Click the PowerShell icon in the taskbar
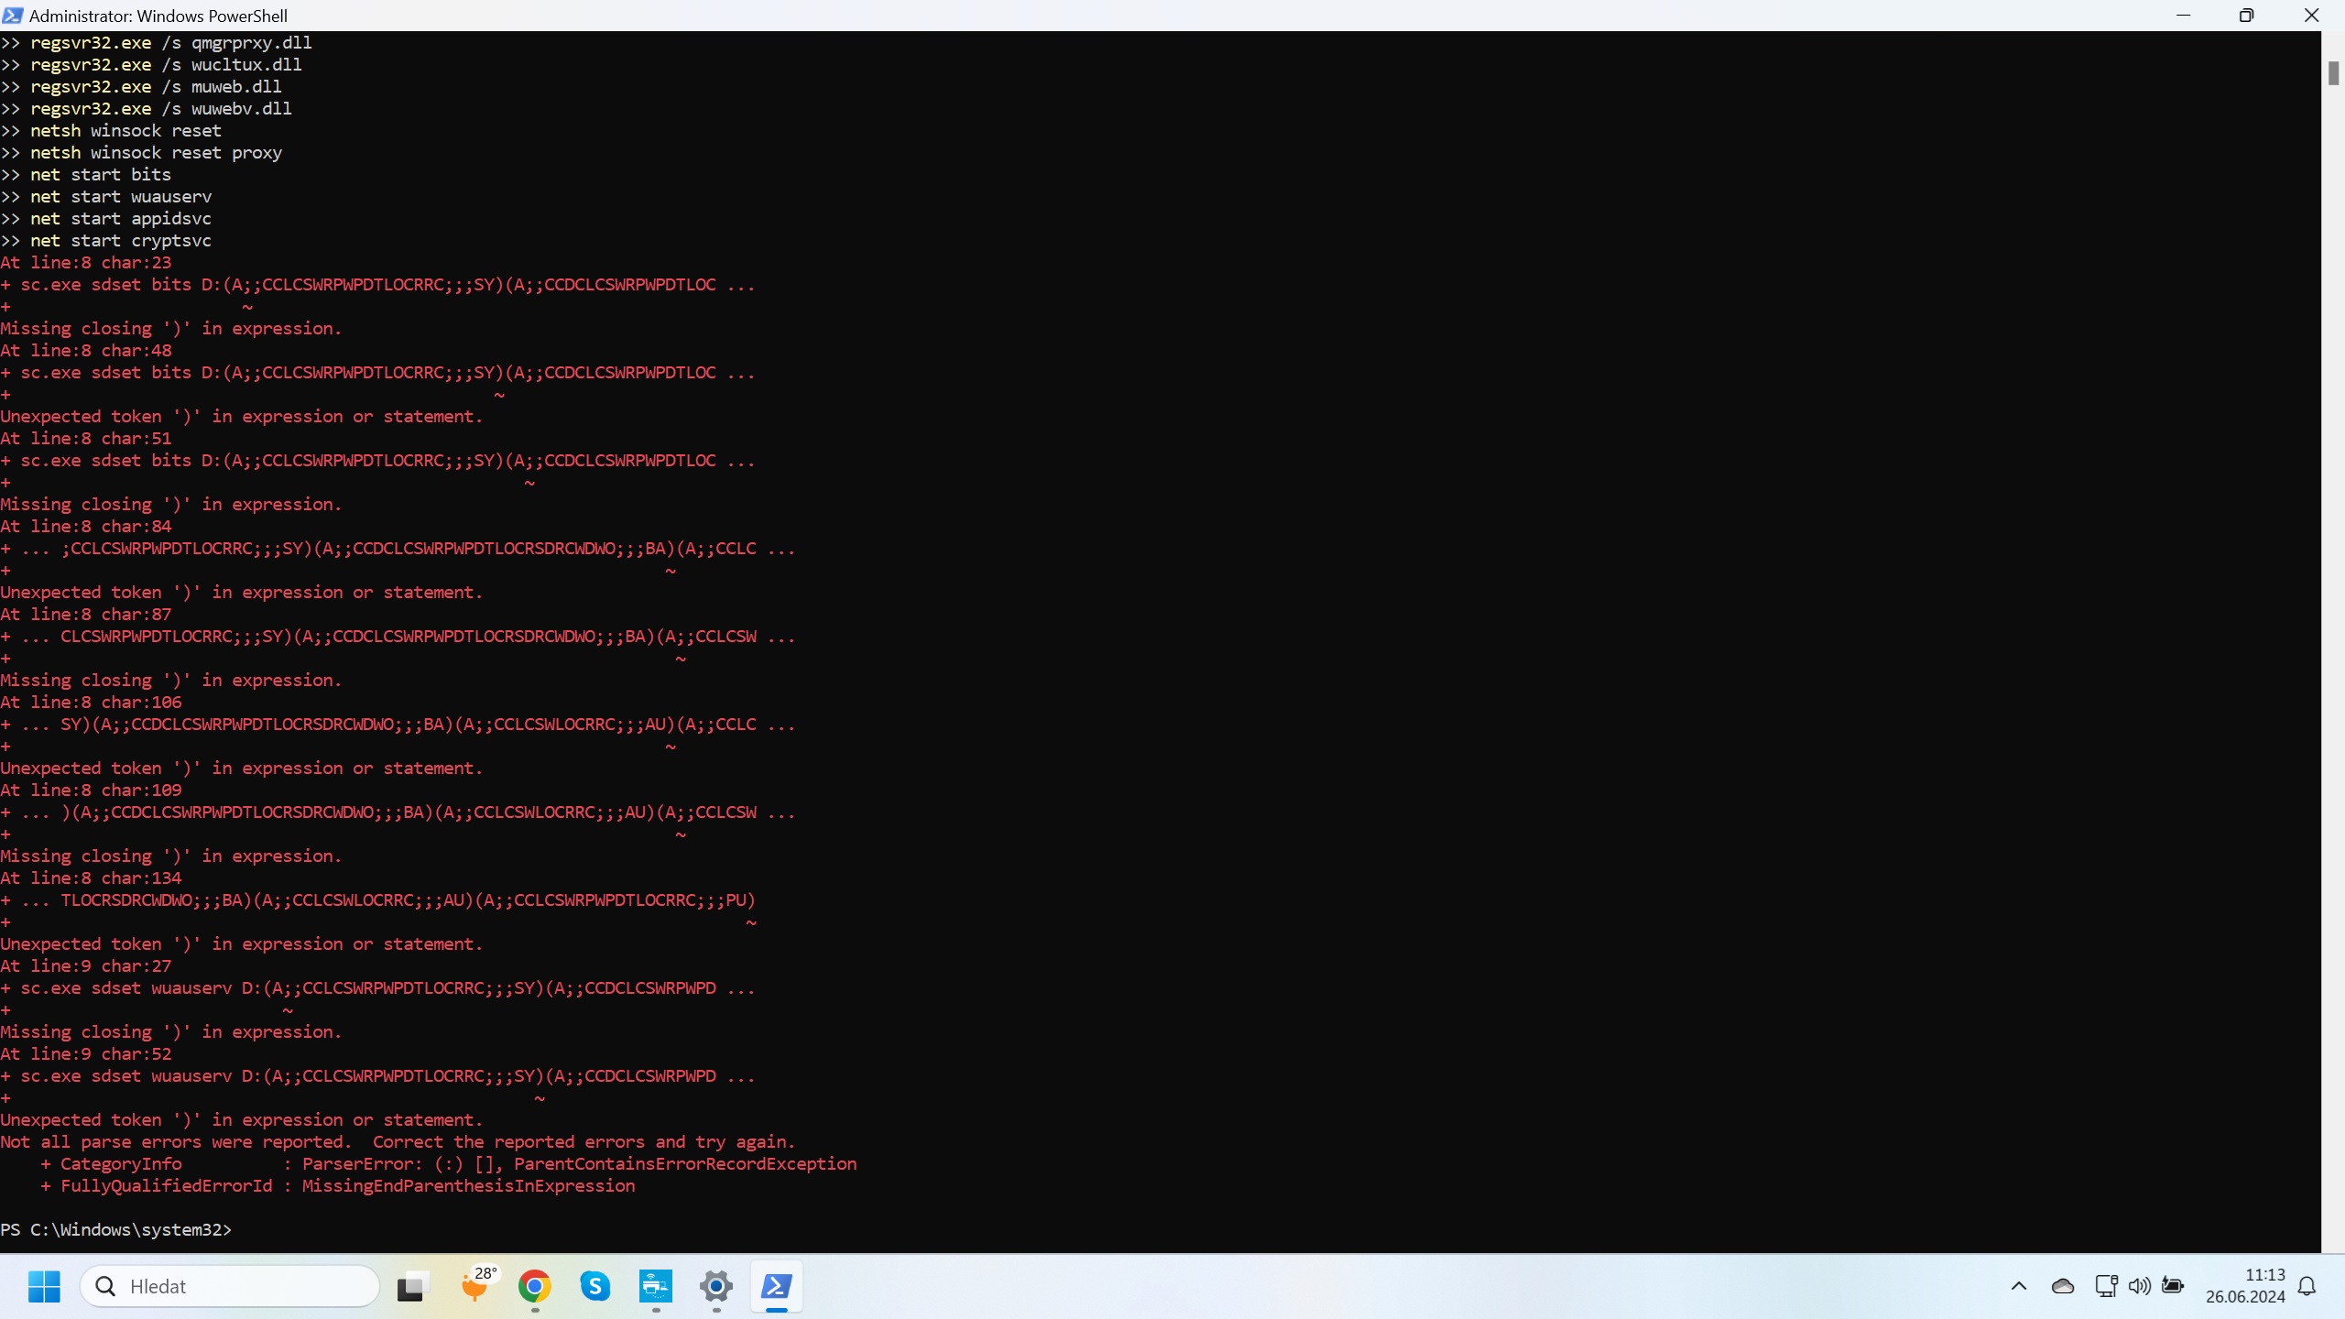 click(x=777, y=1286)
